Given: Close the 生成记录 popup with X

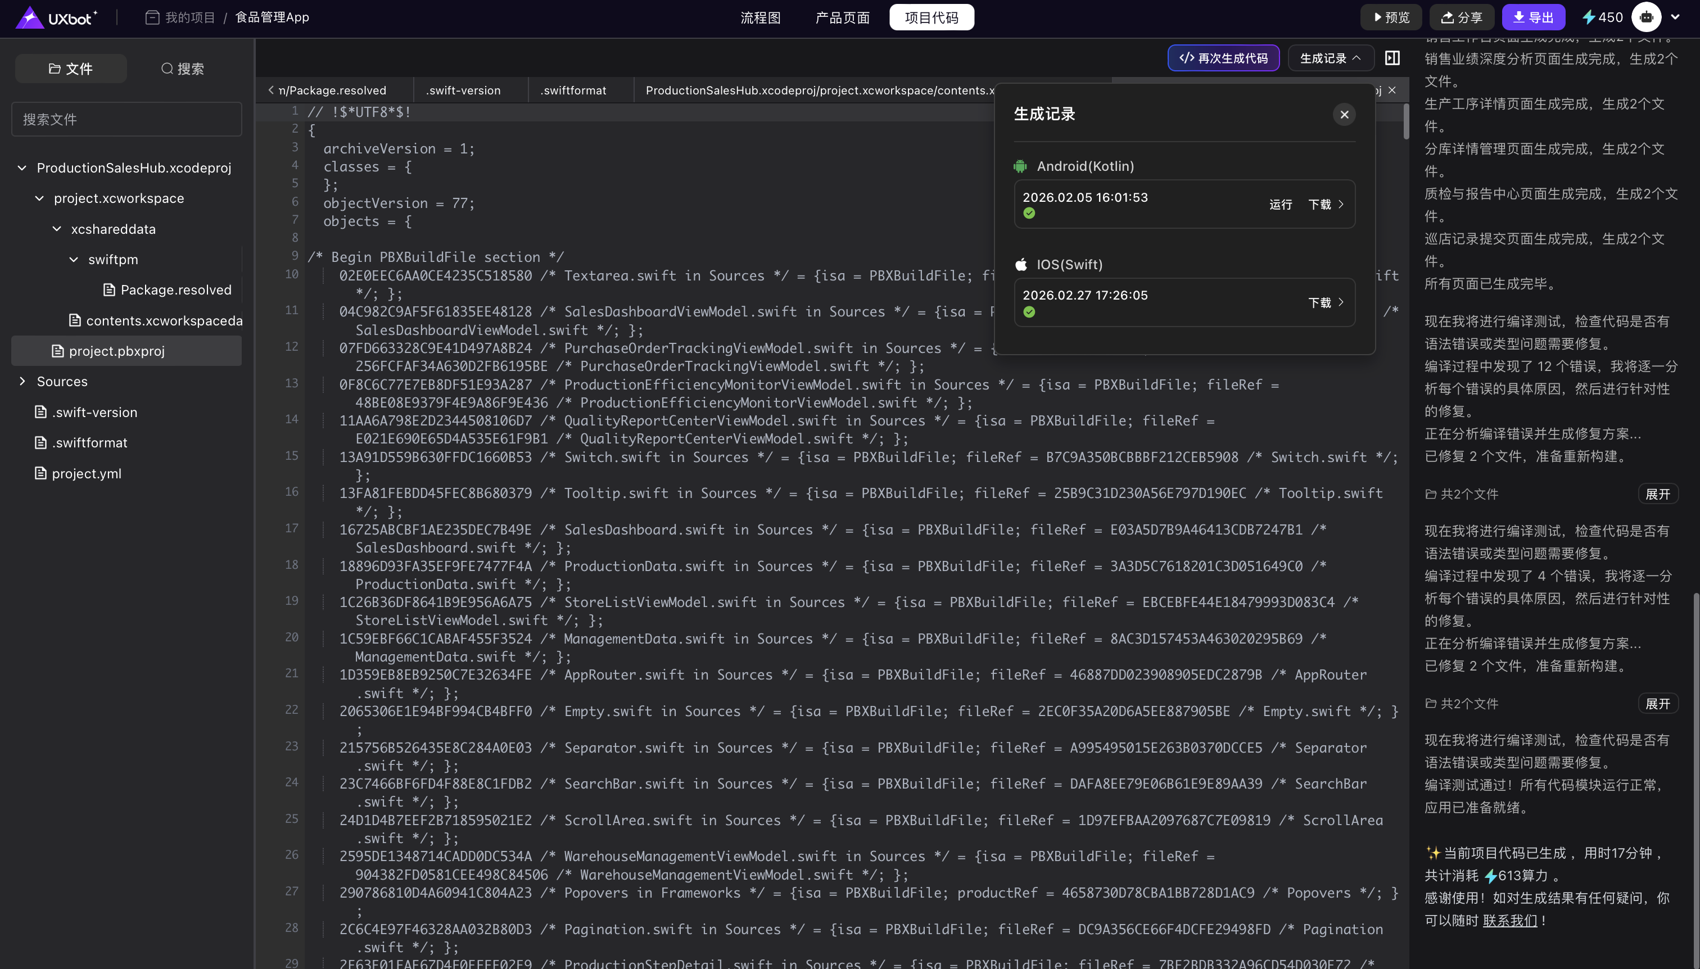Looking at the screenshot, I should pos(1344,115).
